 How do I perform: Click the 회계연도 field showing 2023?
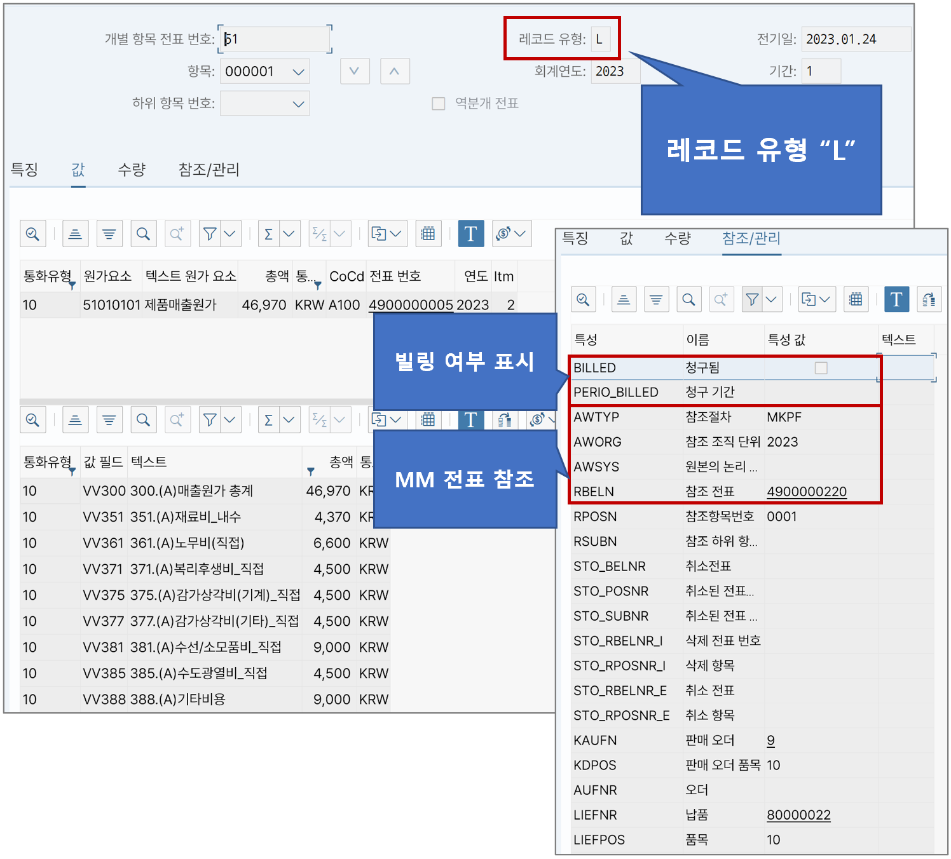click(615, 72)
